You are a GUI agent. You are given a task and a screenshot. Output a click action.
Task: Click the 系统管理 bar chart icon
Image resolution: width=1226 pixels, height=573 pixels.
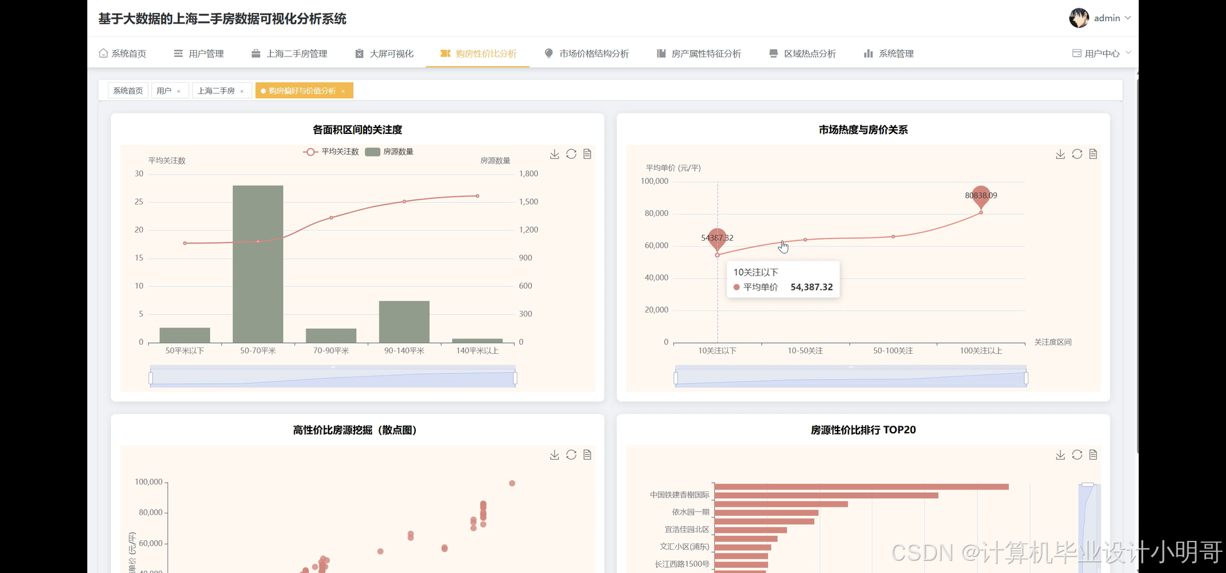(x=868, y=53)
